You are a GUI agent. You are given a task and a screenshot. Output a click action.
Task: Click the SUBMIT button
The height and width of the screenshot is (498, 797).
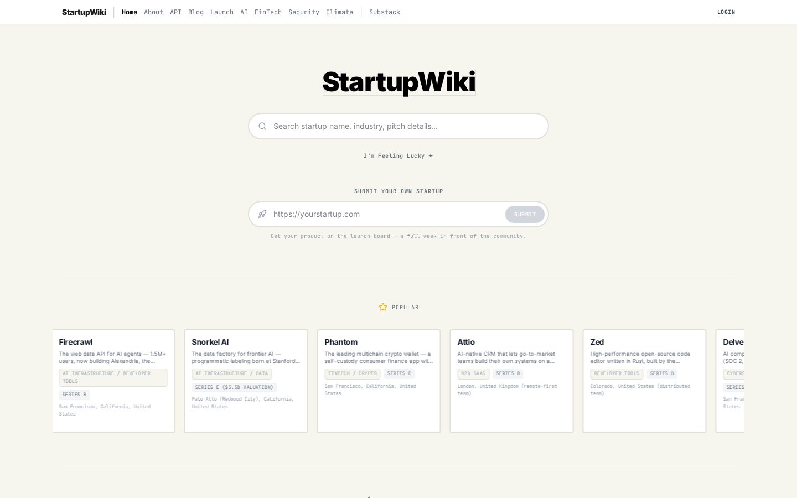click(525, 214)
